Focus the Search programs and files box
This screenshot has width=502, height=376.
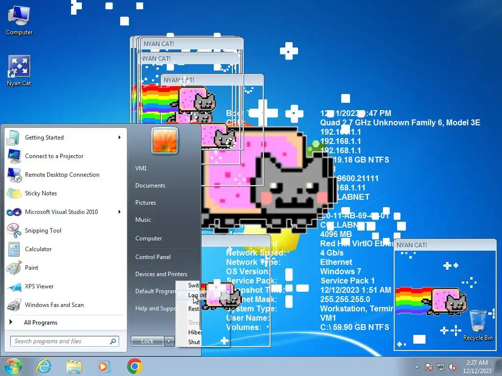point(65,341)
